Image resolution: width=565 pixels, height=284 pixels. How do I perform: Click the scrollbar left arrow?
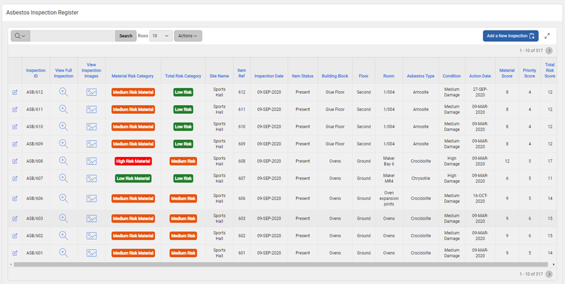[11, 265]
